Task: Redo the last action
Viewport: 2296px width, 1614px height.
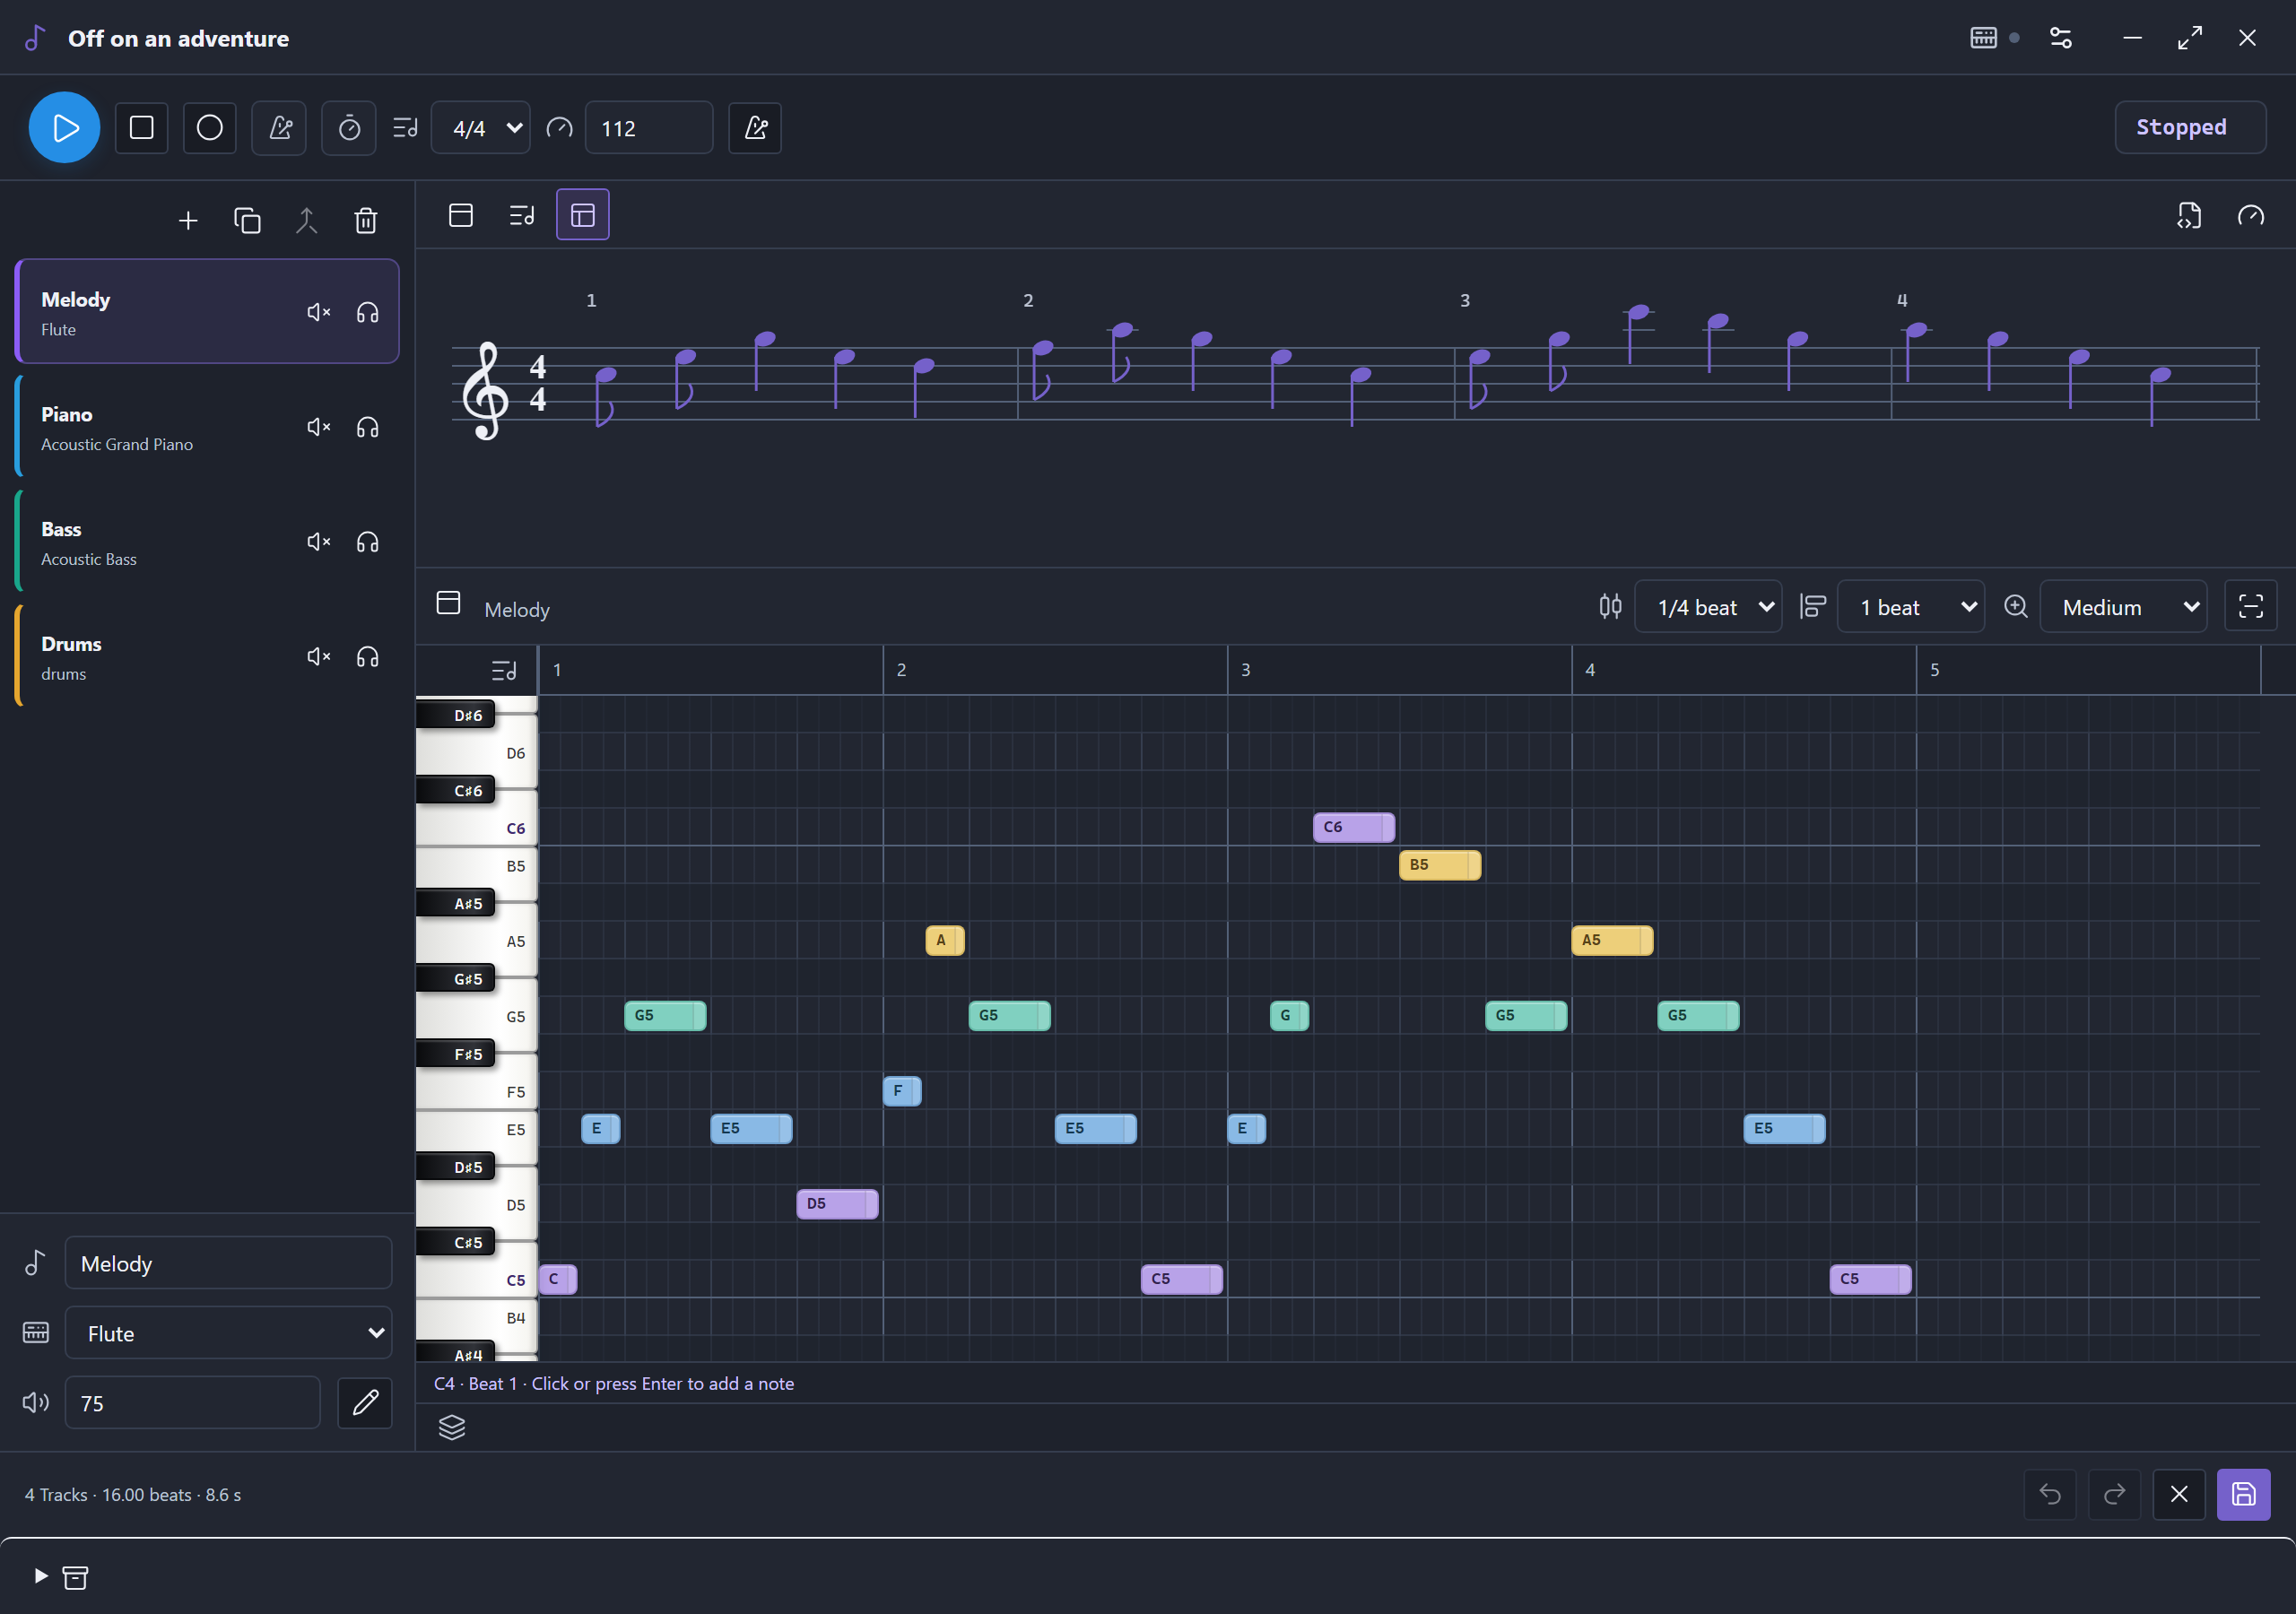Action: coord(2114,1495)
